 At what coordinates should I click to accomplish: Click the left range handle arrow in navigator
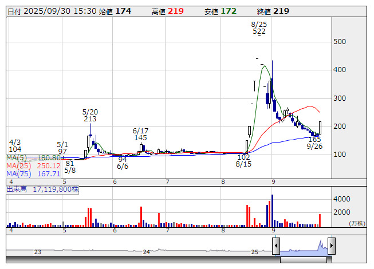coord(276,246)
